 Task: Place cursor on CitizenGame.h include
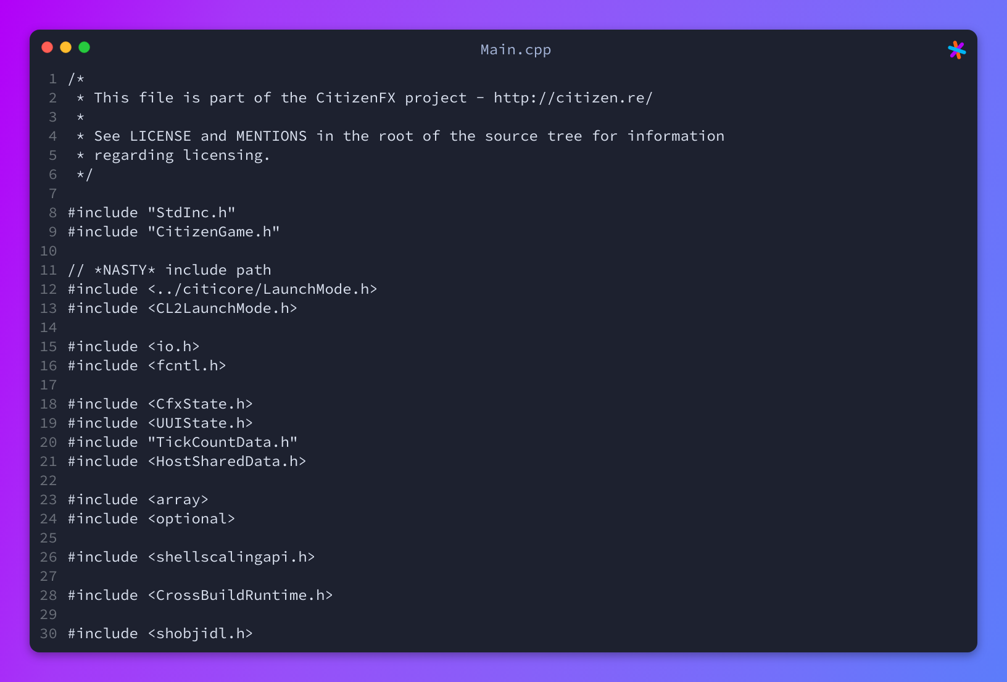click(x=174, y=231)
